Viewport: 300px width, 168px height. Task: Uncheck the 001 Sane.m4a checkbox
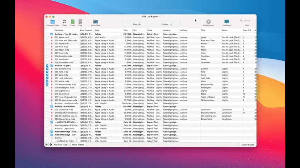pos(47,75)
